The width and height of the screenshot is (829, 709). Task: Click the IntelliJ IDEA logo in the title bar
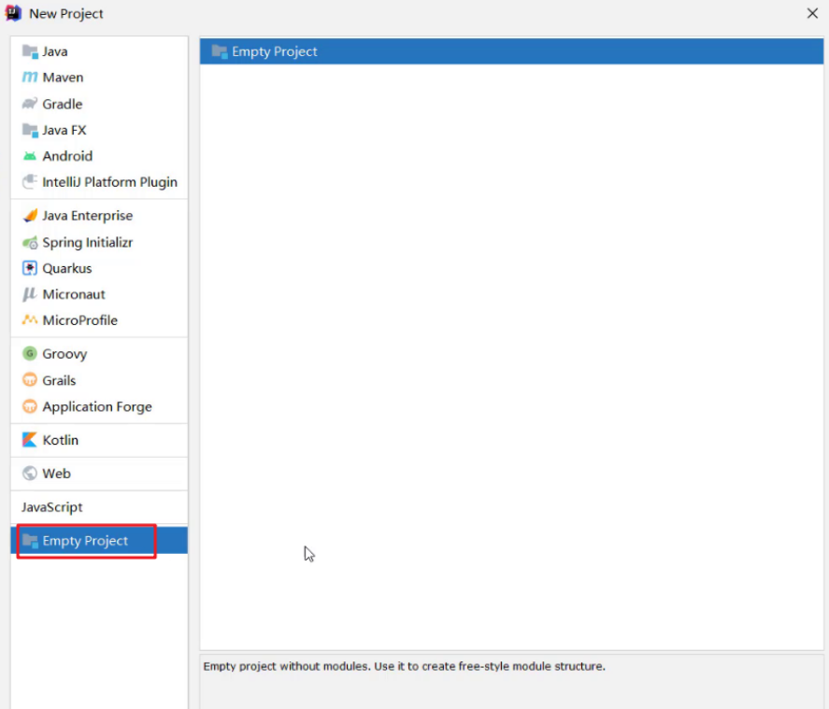pyautogui.click(x=13, y=13)
